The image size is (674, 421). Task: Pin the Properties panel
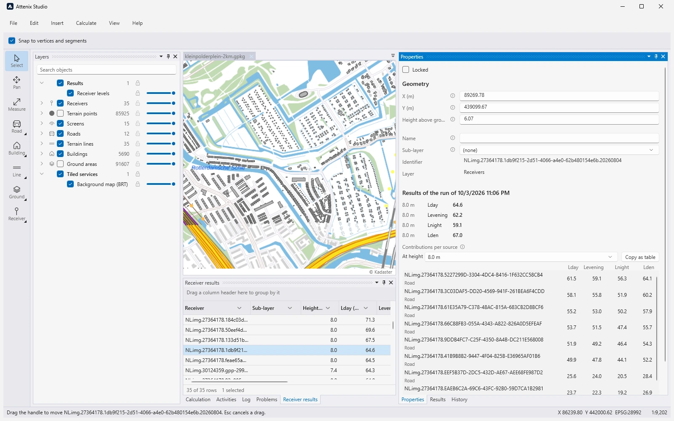point(656,56)
